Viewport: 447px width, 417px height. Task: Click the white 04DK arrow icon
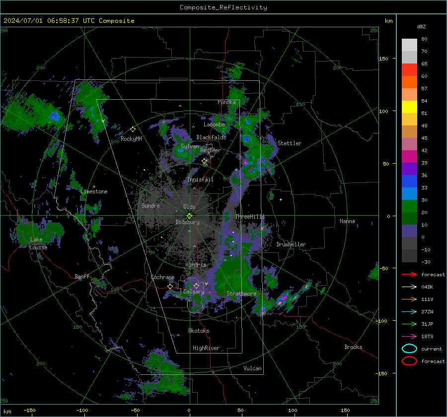[409, 287]
